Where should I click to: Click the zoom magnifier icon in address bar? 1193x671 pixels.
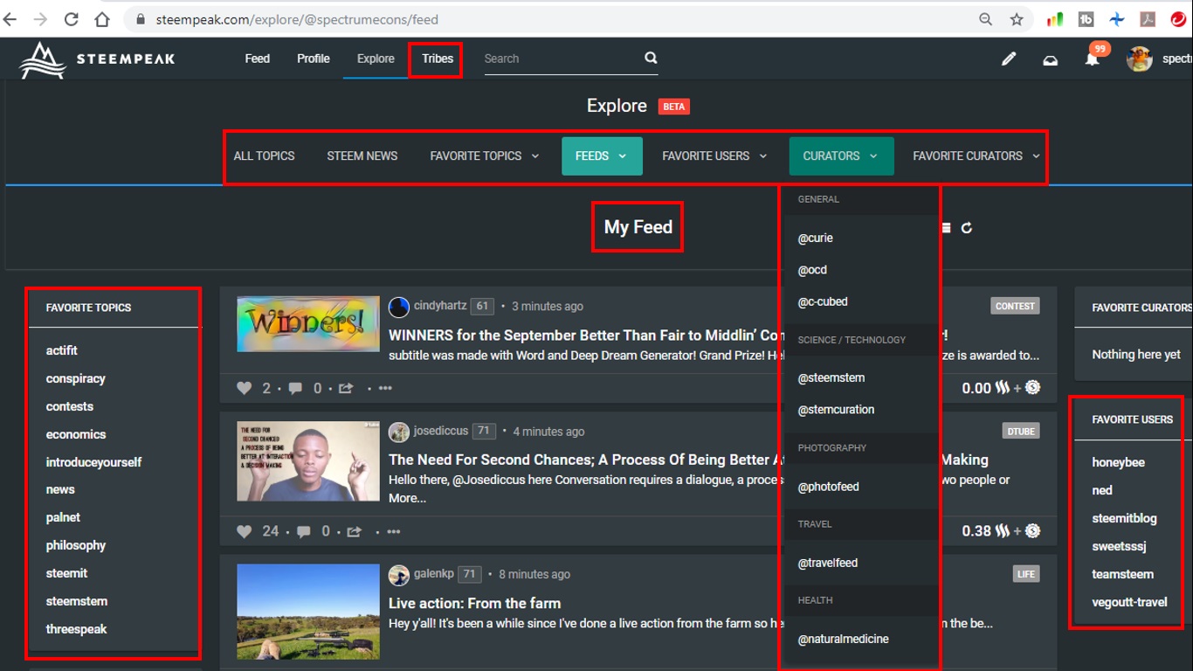click(x=985, y=19)
